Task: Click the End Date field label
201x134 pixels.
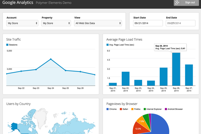Action: tap(171, 17)
